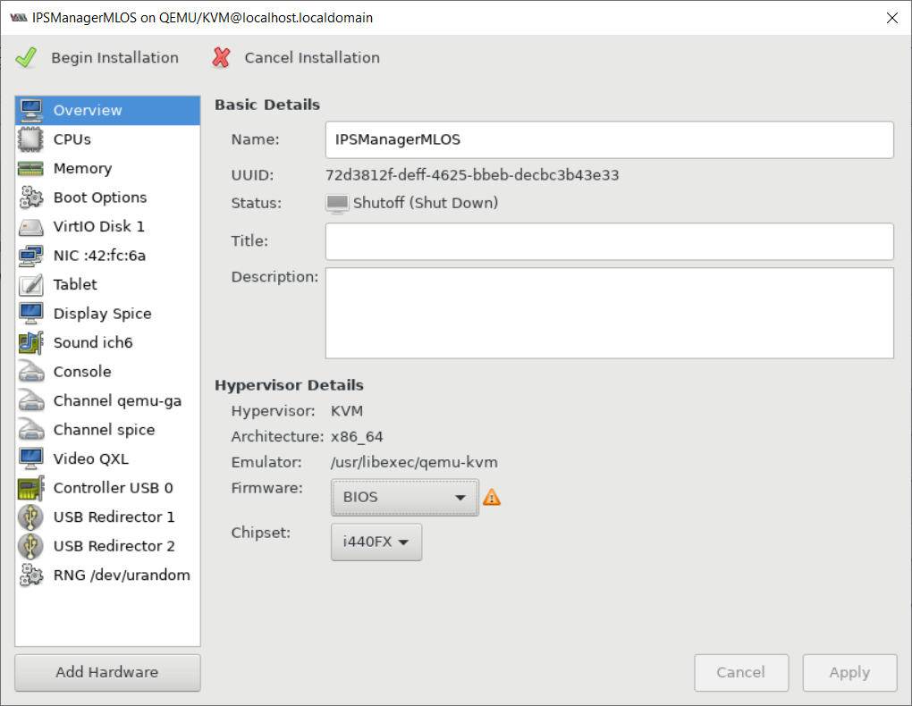Click the emulator path /usr/libexec/qemu-kvm
912x706 pixels.
[414, 462]
